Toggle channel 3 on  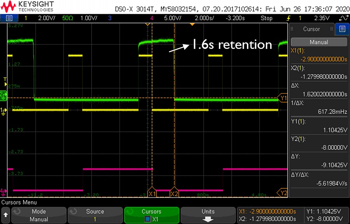(x=110, y=18)
